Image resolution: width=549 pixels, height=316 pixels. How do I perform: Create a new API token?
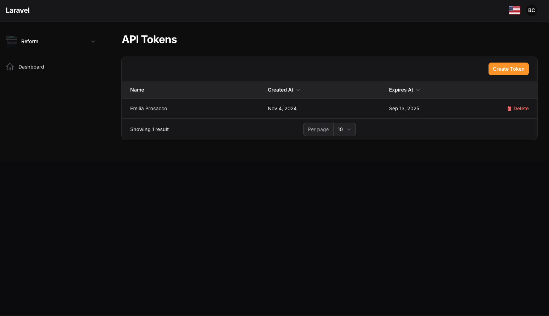(x=508, y=69)
